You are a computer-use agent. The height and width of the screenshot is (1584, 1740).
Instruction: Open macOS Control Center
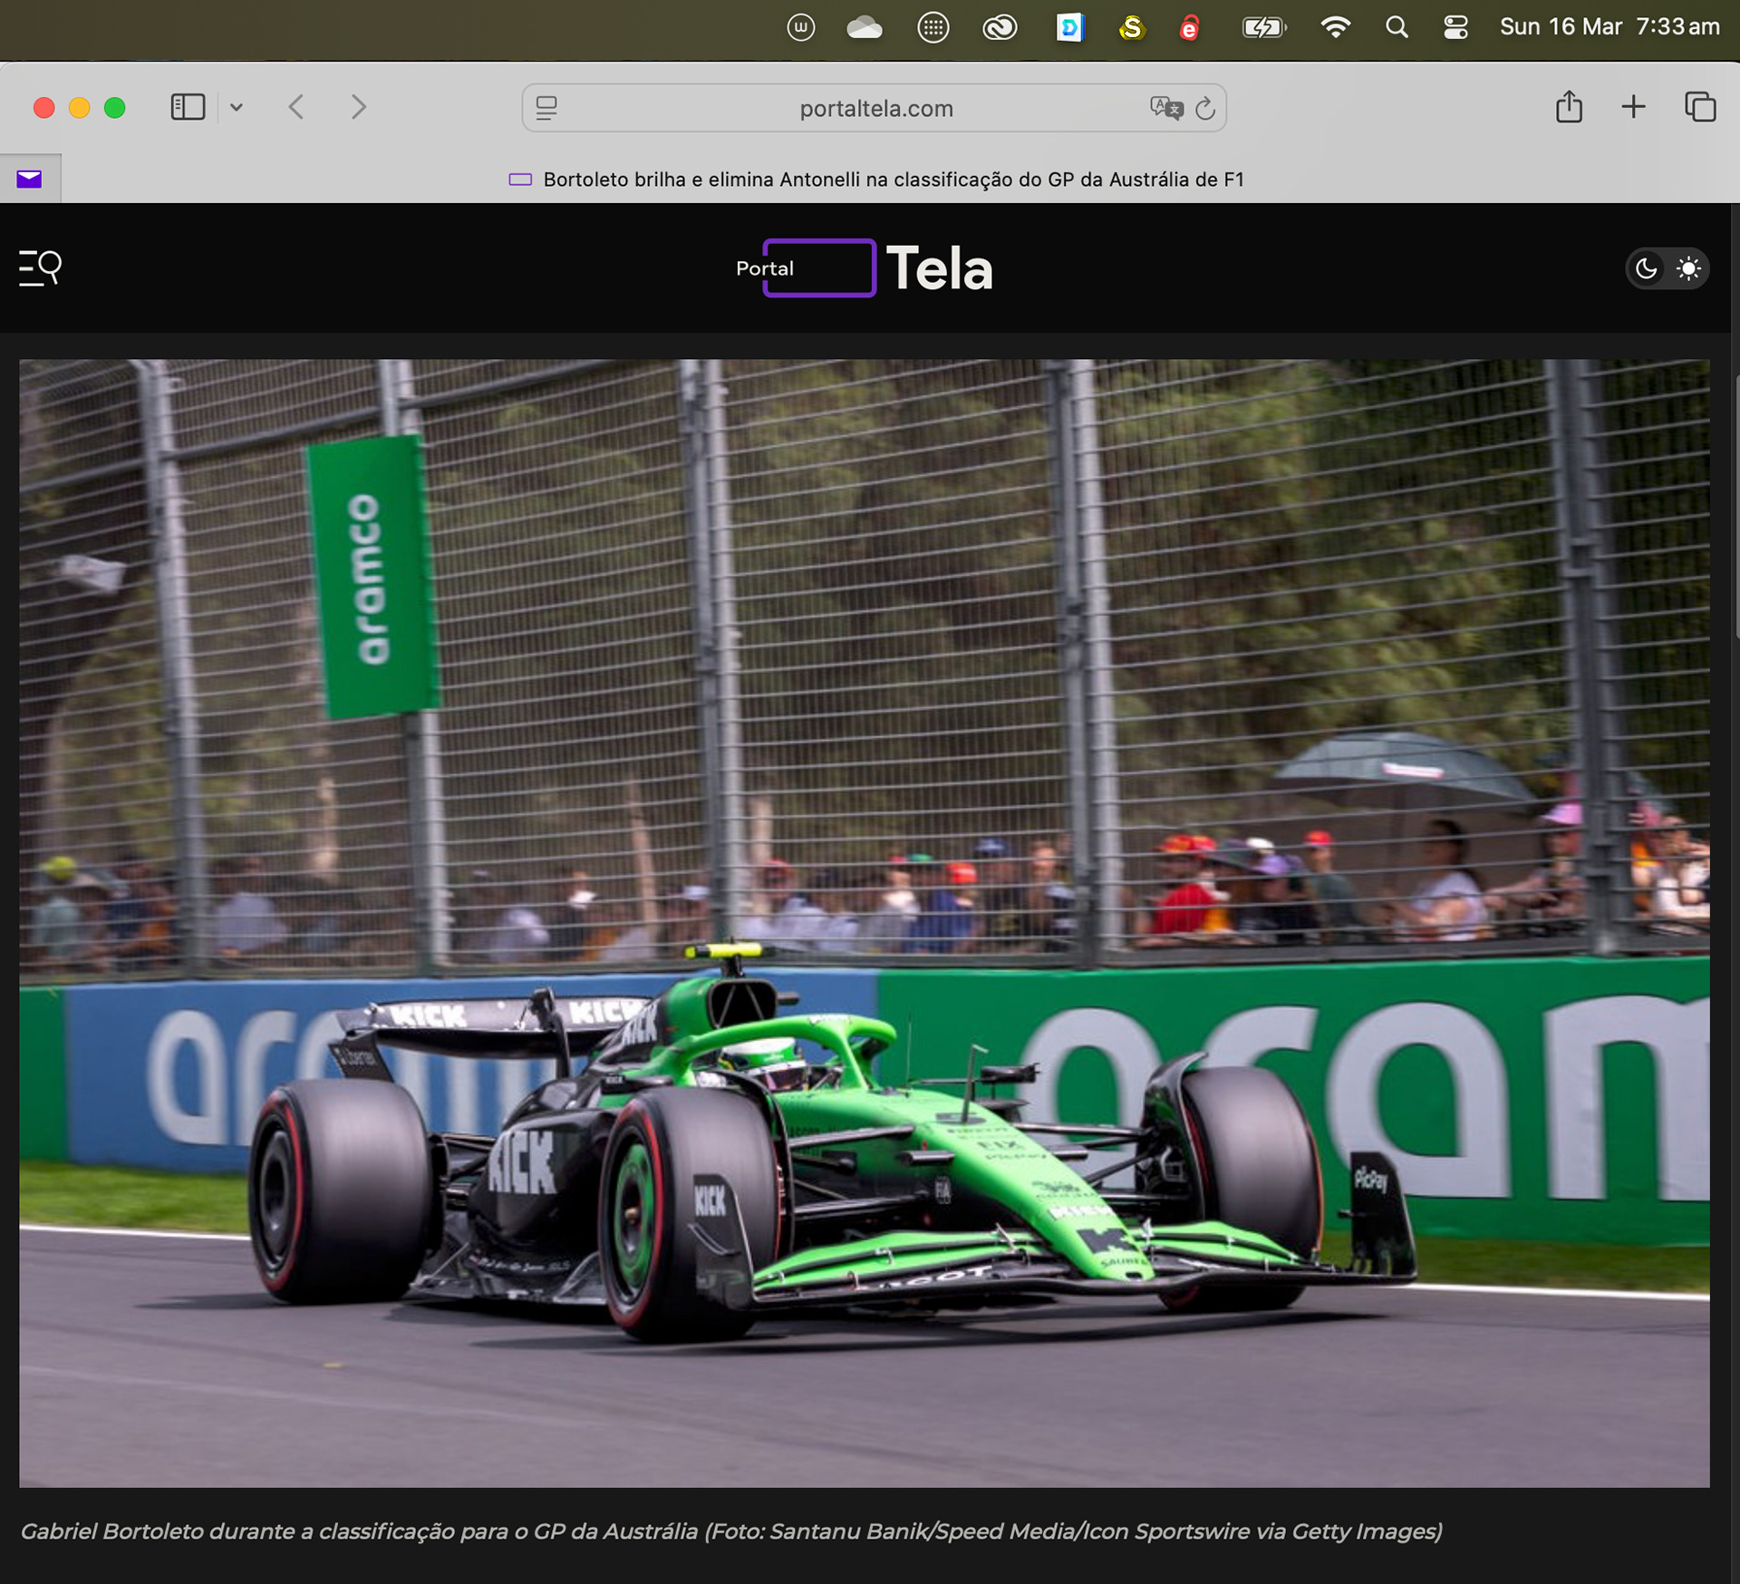point(1455,27)
